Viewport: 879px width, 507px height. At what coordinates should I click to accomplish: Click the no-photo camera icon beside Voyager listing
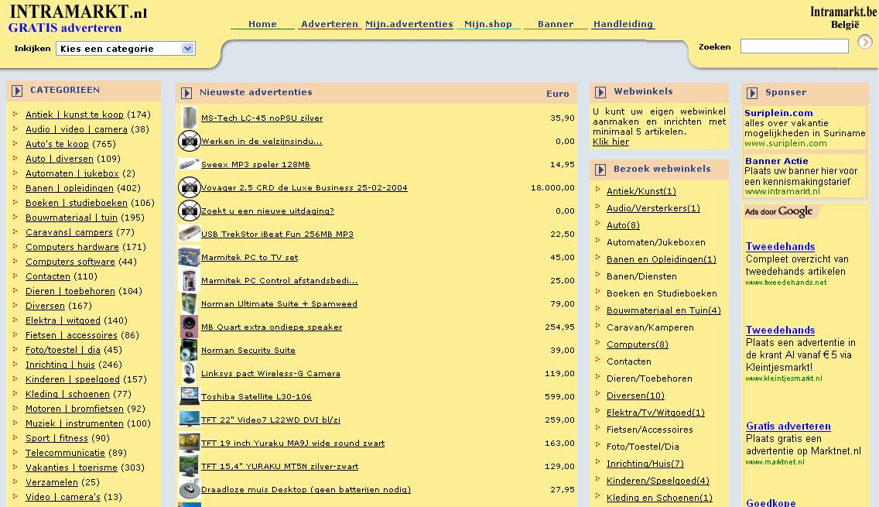coord(190,187)
